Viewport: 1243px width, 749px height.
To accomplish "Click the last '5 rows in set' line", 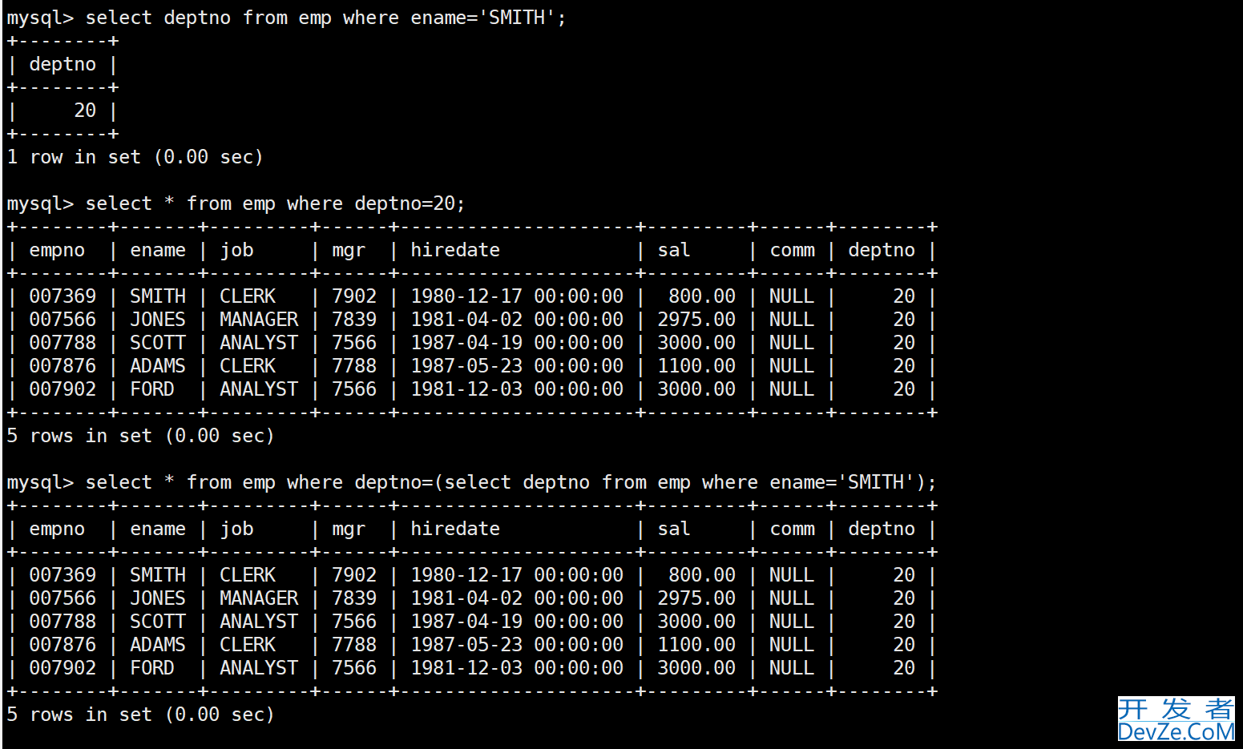I will (x=140, y=715).
